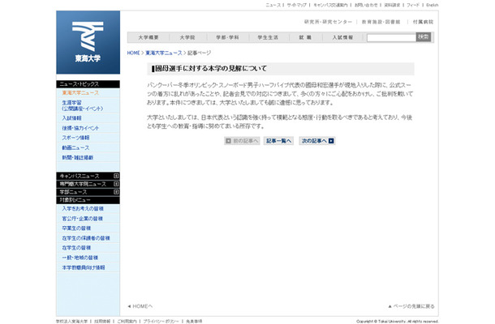This screenshot has height=324, width=495.
Task: Select 動画ニュース in sidebar
Action: [x=75, y=147]
